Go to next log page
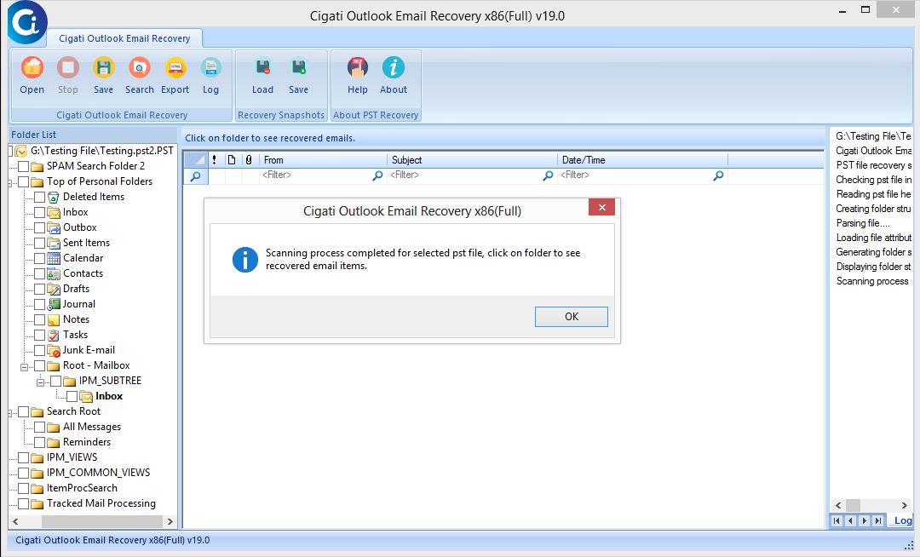Image resolution: width=920 pixels, height=557 pixels. [x=865, y=520]
